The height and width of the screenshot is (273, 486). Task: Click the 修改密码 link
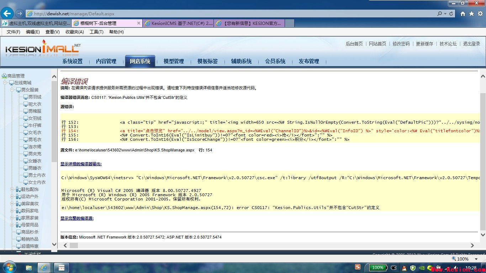(401, 44)
